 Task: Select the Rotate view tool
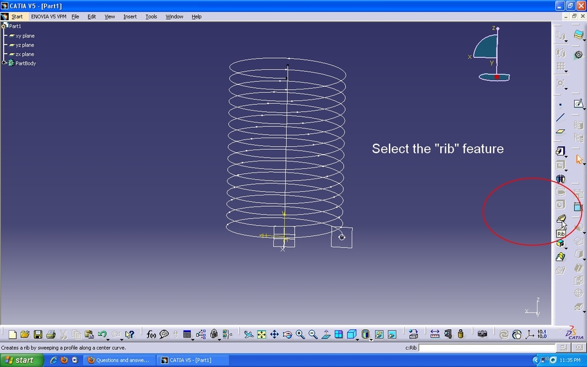pyautogui.click(x=286, y=335)
